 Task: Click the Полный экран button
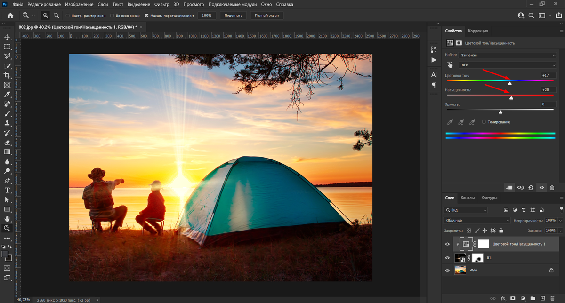point(267,16)
